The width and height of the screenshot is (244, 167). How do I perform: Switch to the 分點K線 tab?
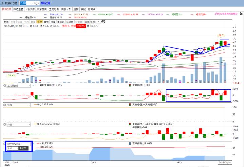pos(30,9)
